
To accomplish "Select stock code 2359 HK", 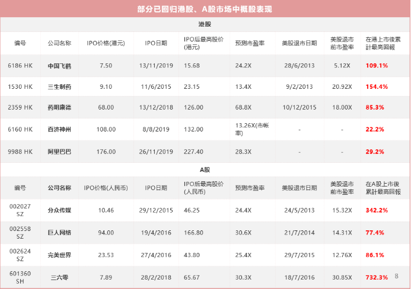I will coord(20,108).
